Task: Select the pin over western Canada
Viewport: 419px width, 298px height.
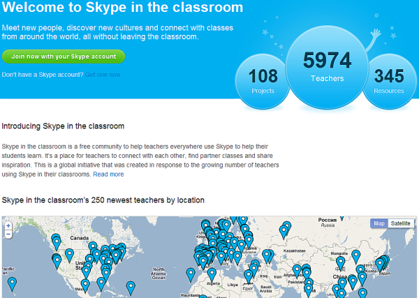Action: point(56,241)
